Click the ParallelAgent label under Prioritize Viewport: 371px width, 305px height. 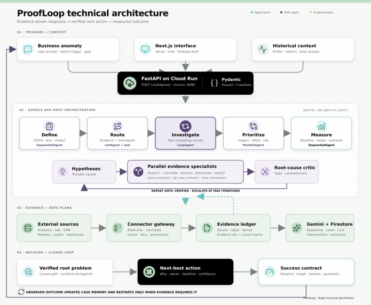click(x=254, y=145)
